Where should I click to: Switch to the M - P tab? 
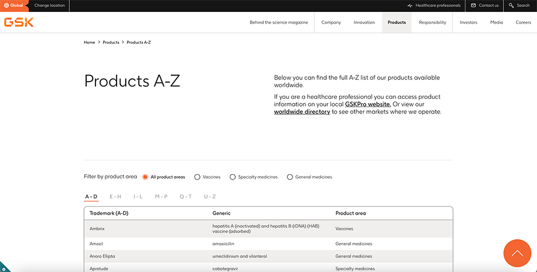(x=161, y=197)
